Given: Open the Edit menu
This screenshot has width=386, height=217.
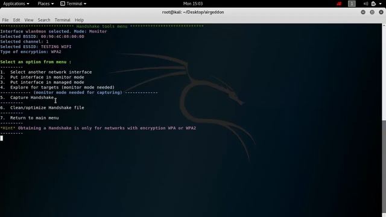Looking at the screenshot, I should click(16, 20).
